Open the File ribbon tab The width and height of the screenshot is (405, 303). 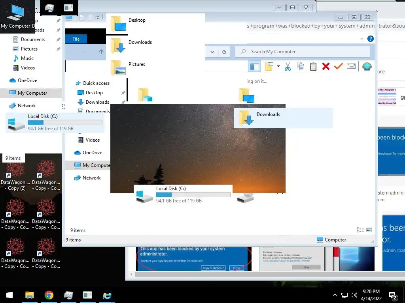(x=76, y=39)
